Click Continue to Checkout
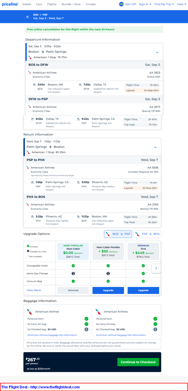 point(138,362)
